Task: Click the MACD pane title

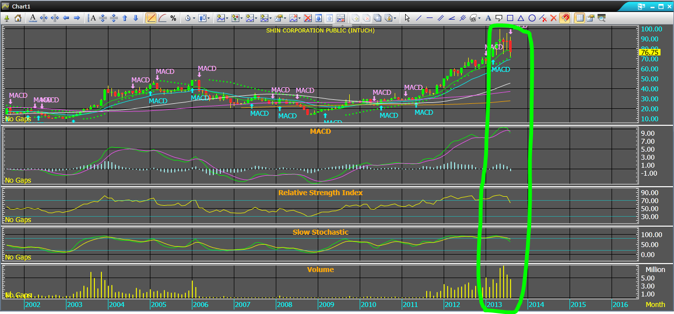Action: pos(320,132)
